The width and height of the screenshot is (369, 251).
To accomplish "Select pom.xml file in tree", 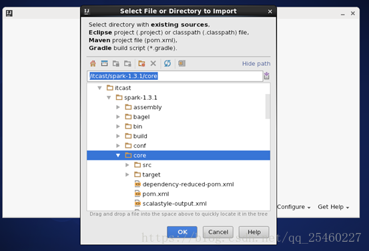I will (178, 194).
